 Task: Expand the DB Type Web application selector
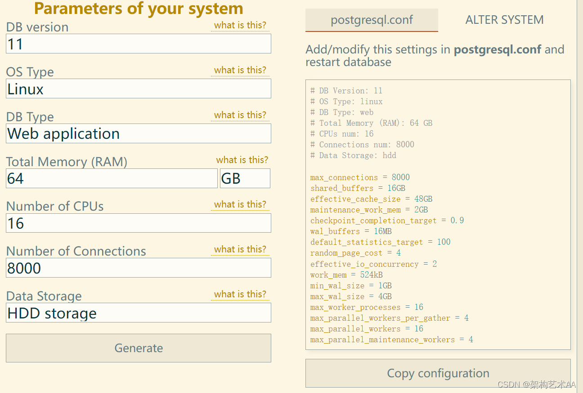(139, 133)
